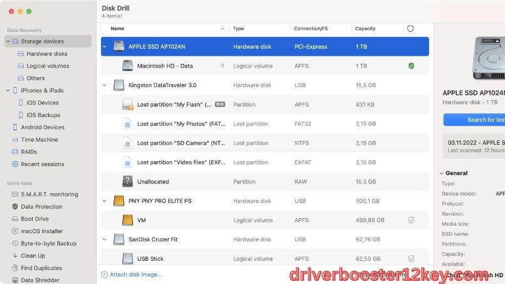The height and width of the screenshot is (284, 505).
Task: Sort by Name column header
Action: (117, 29)
